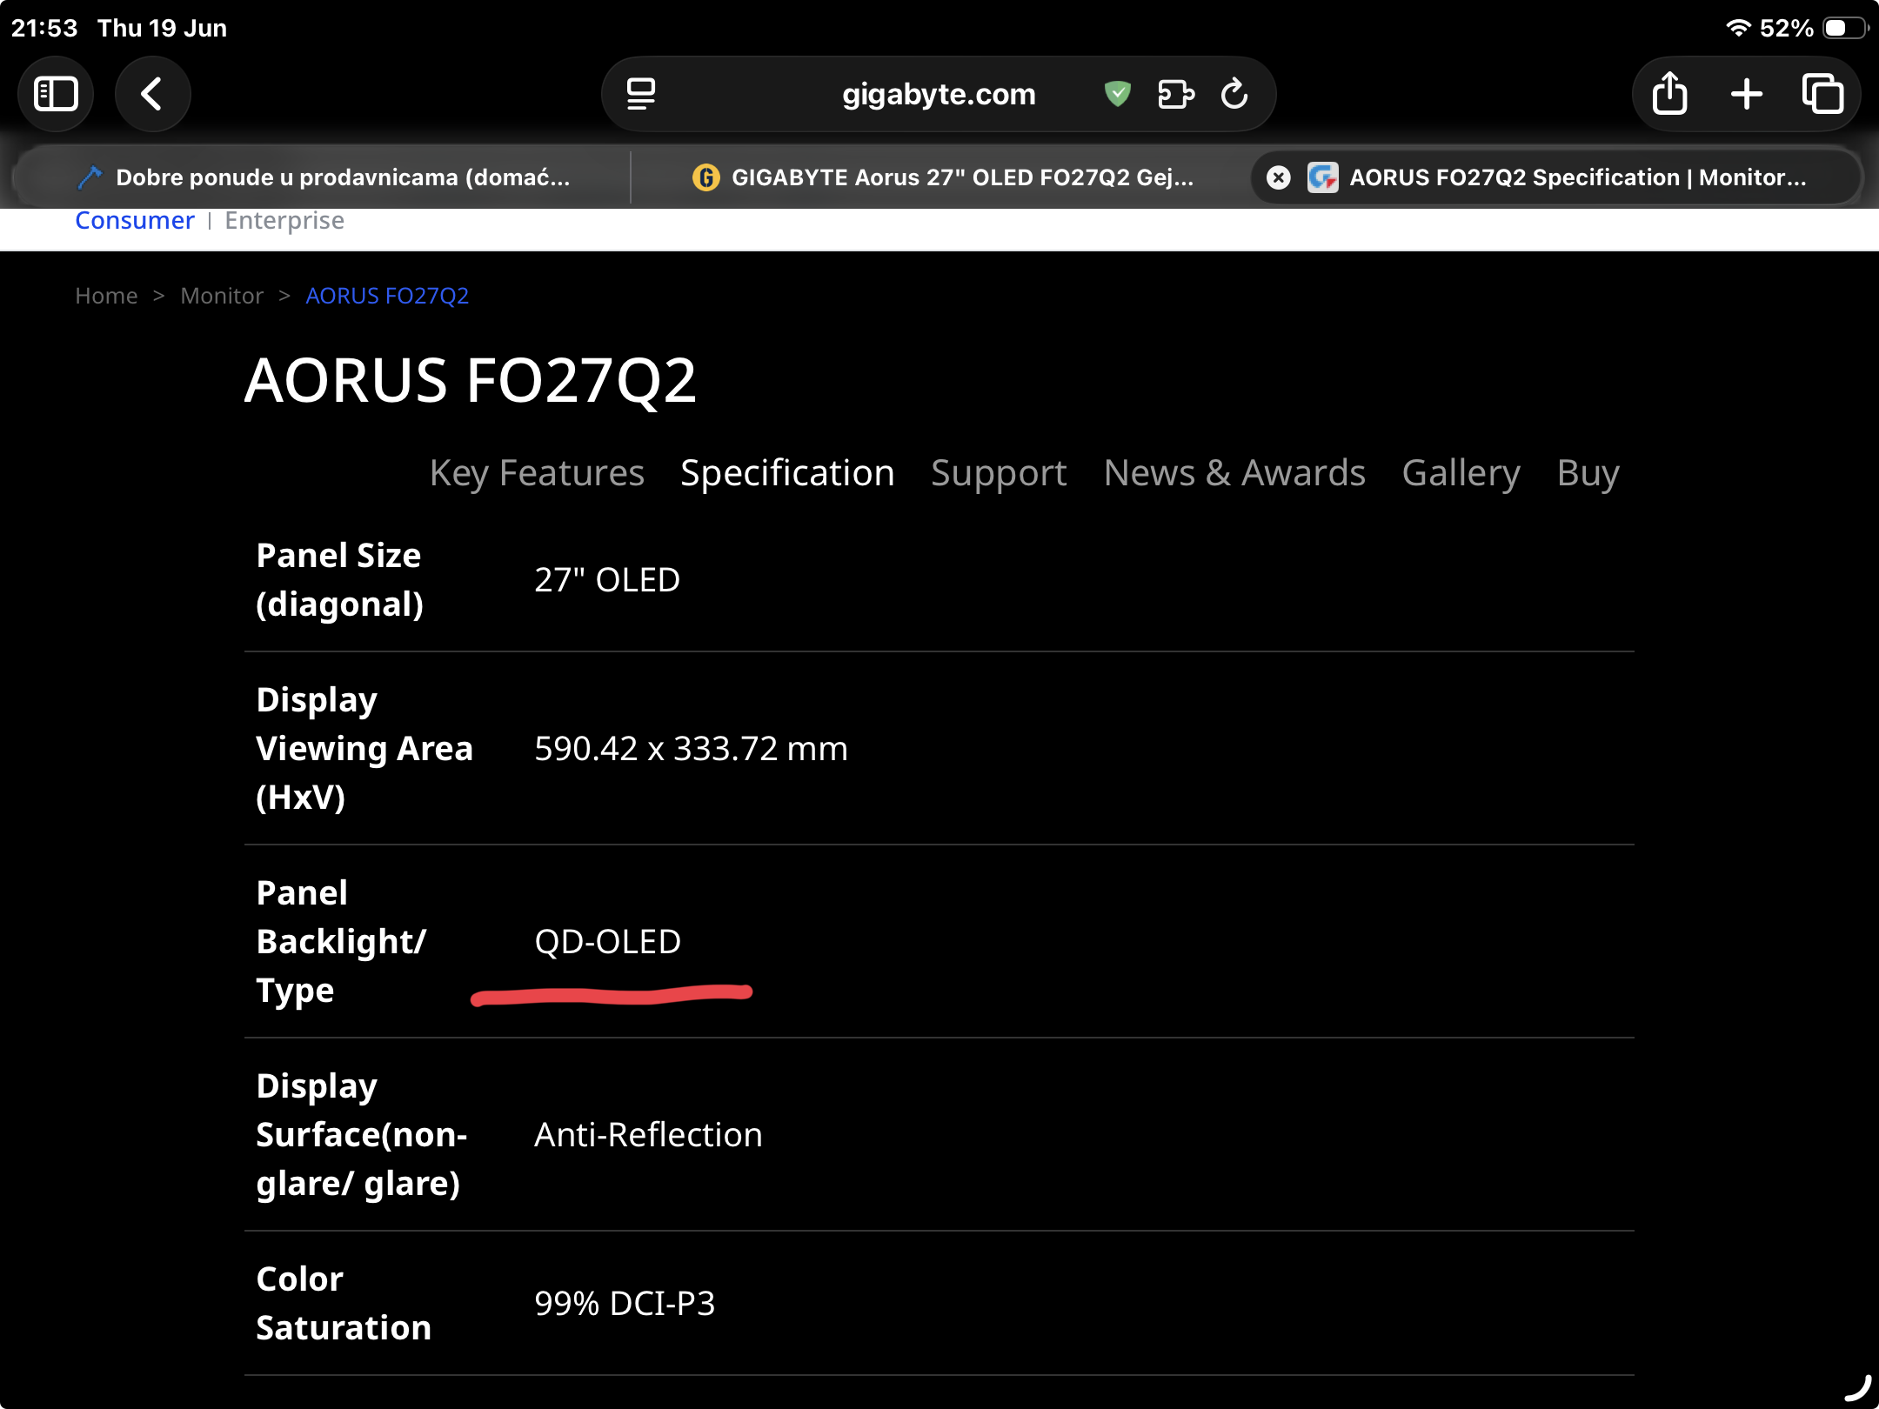Open the extensions puzzle icon
Screen dimensions: 1879x1409
point(1175,94)
